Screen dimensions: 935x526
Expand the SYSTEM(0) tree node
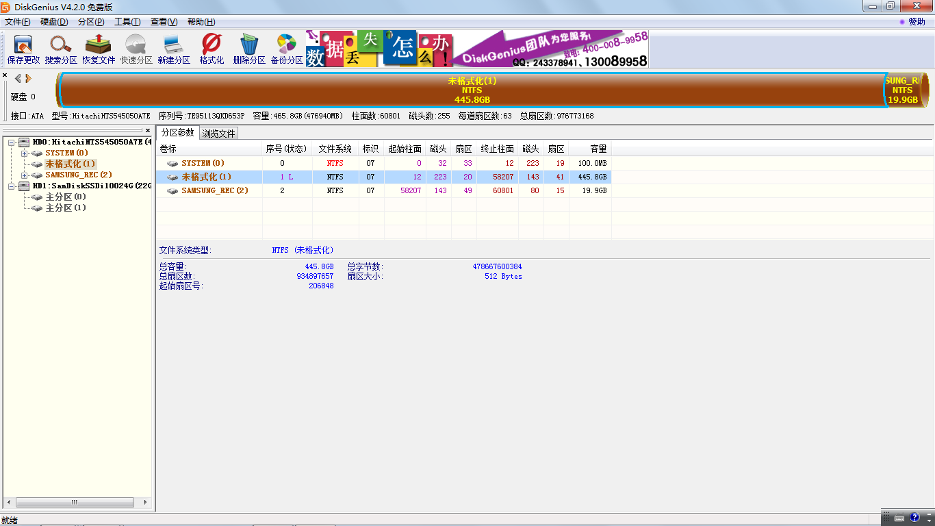point(24,153)
